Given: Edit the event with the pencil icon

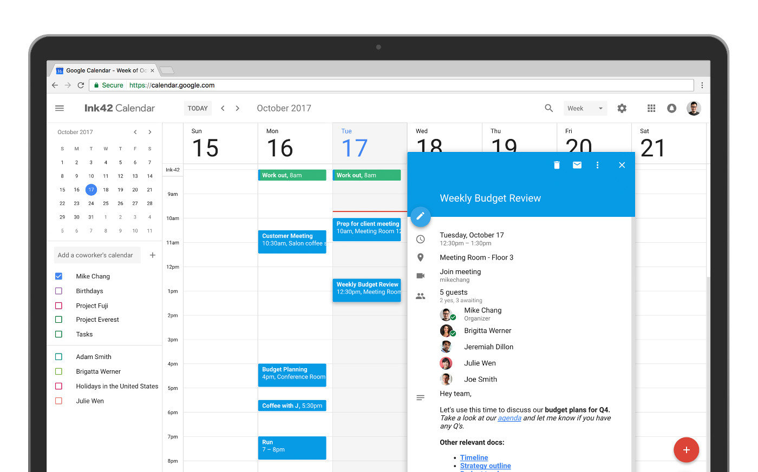Looking at the screenshot, I should coord(421,216).
